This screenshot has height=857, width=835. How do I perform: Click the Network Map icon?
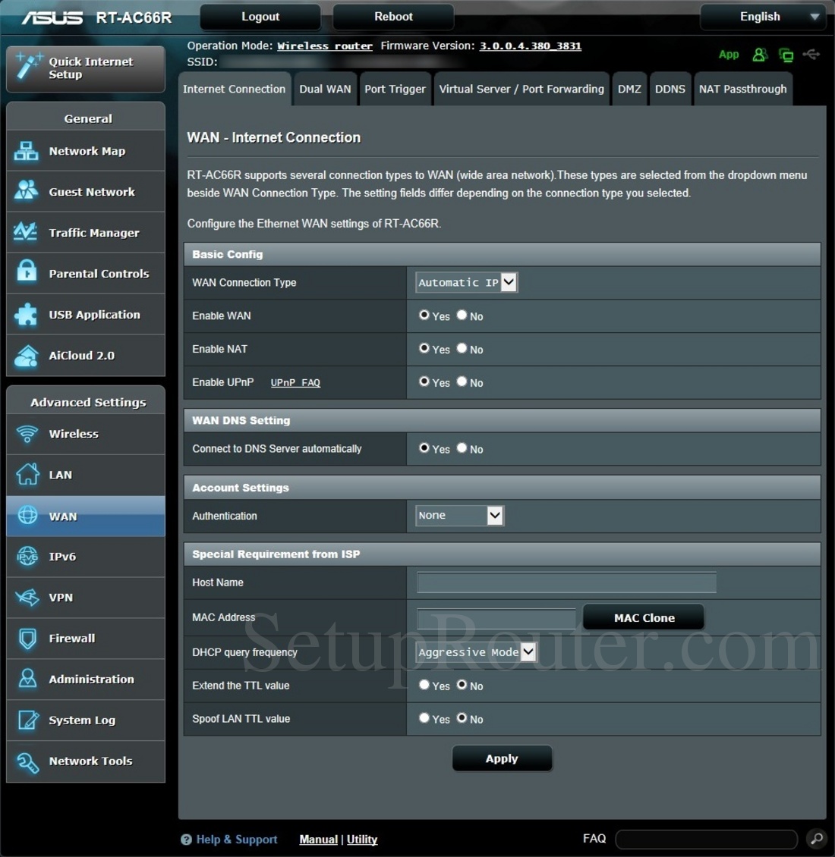click(x=27, y=151)
